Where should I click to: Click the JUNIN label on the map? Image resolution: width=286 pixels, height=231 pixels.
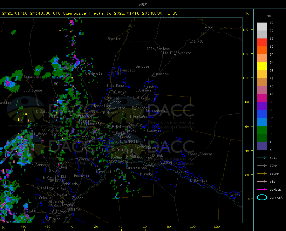click(x=128, y=150)
